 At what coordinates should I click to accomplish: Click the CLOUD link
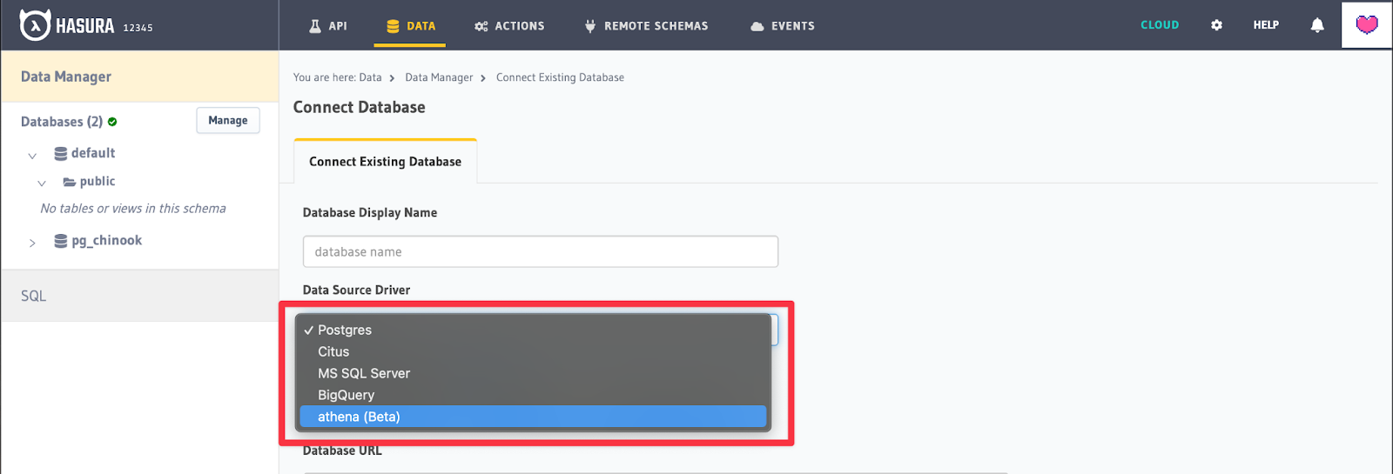point(1160,25)
